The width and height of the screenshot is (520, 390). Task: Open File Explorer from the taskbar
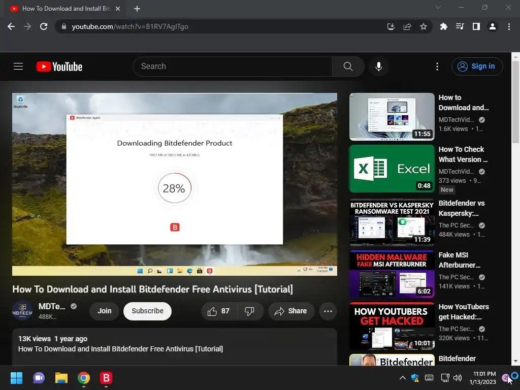61,378
